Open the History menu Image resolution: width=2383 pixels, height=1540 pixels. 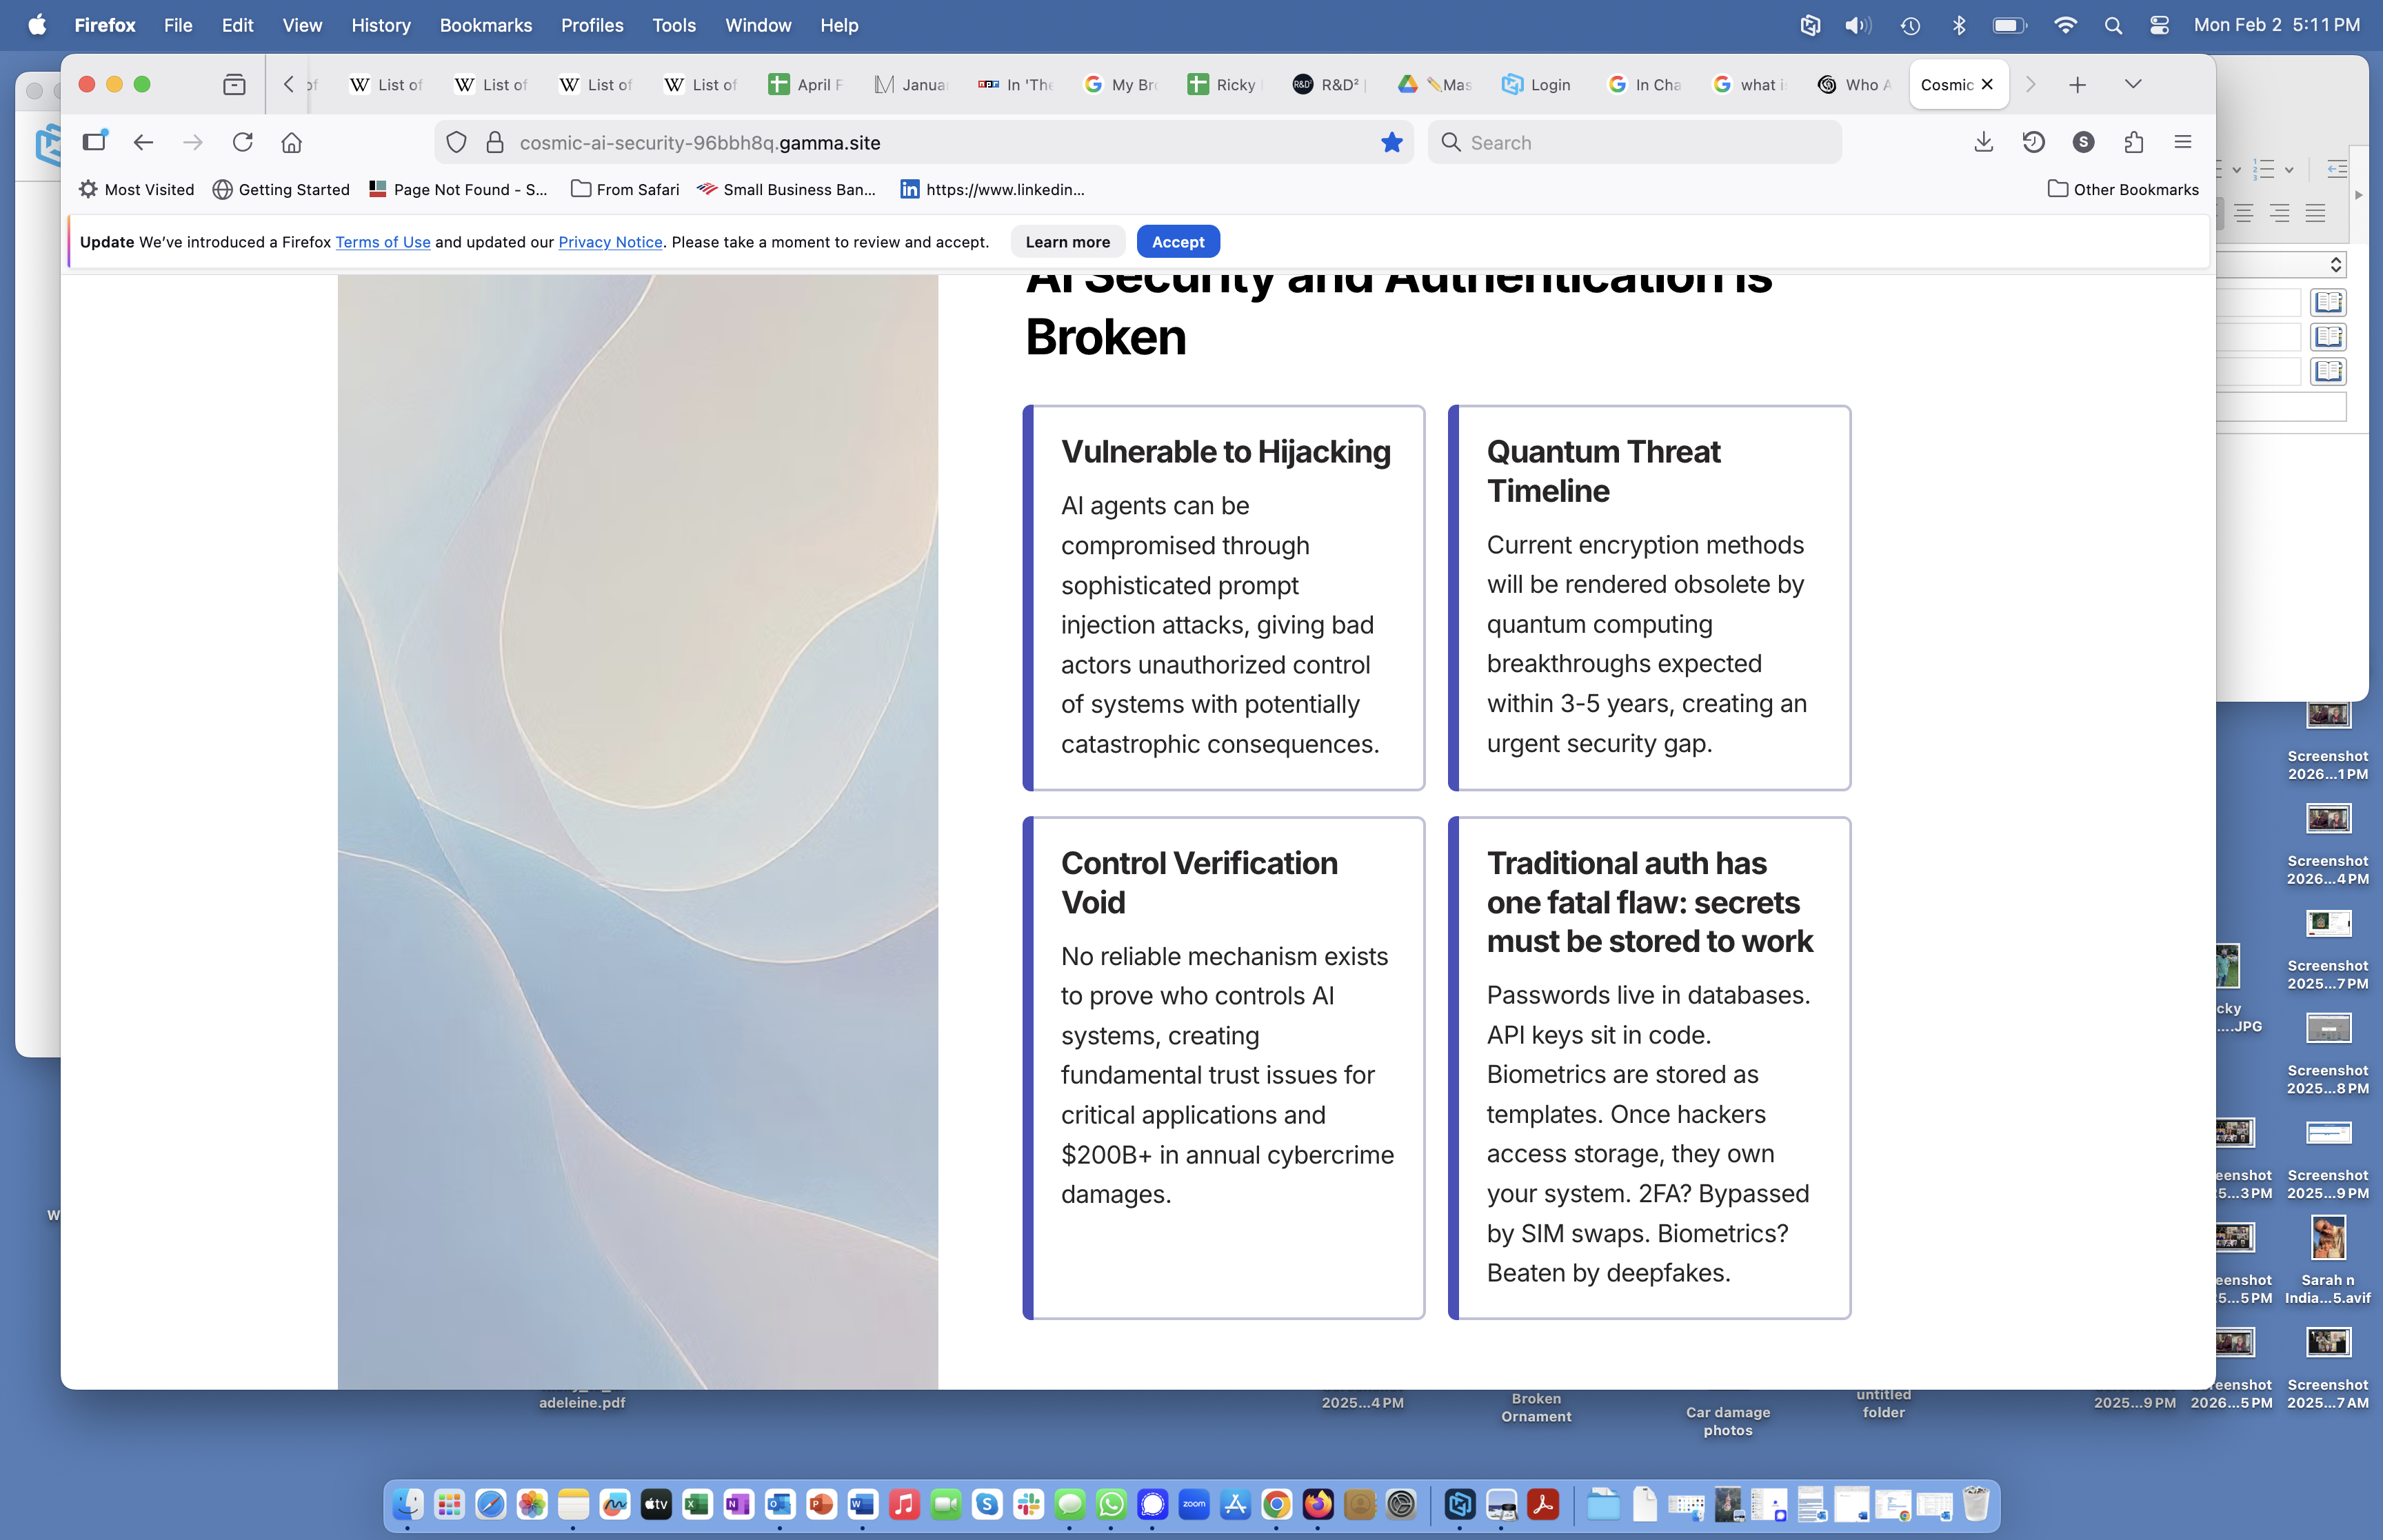380,25
